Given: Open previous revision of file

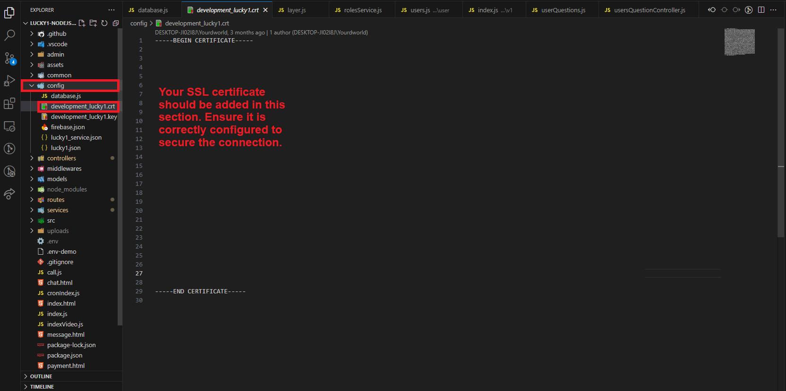Looking at the screenshot, I should coord(712,10).
